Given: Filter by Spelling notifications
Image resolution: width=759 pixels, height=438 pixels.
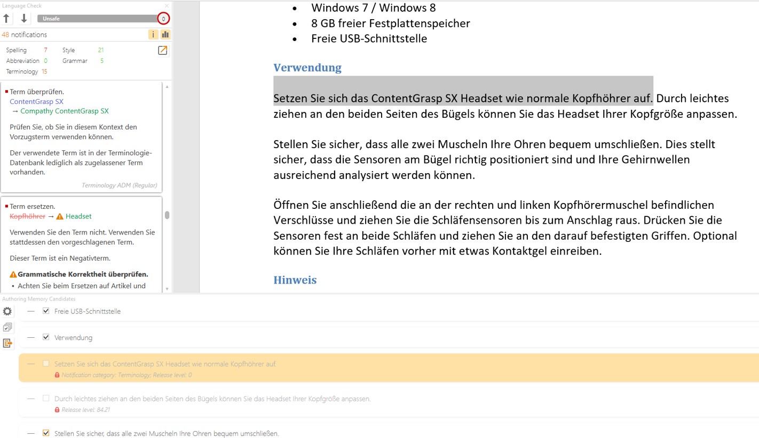Looking at the screenshot, I should click(x=16, y=50).
